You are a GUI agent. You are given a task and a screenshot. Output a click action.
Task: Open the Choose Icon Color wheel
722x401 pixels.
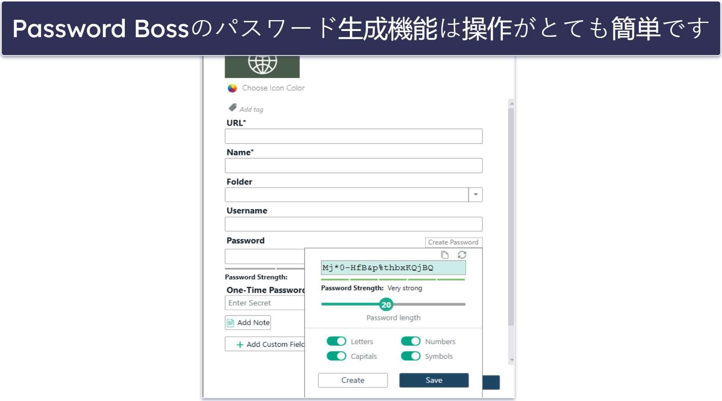[x=232, y=88]
